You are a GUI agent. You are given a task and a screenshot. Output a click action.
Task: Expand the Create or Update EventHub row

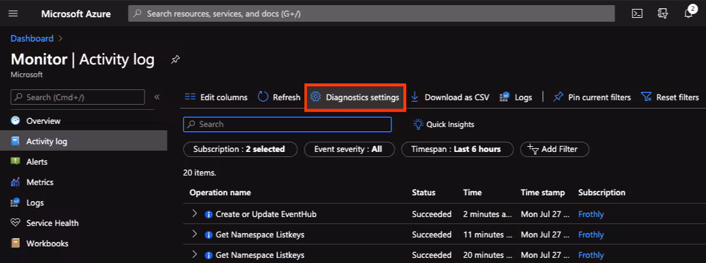point(195,214)
